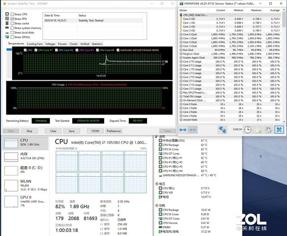Collapse the 电压 voltage section
The width and height of the screenshot is (287, 236).
(x=157, y=184)
